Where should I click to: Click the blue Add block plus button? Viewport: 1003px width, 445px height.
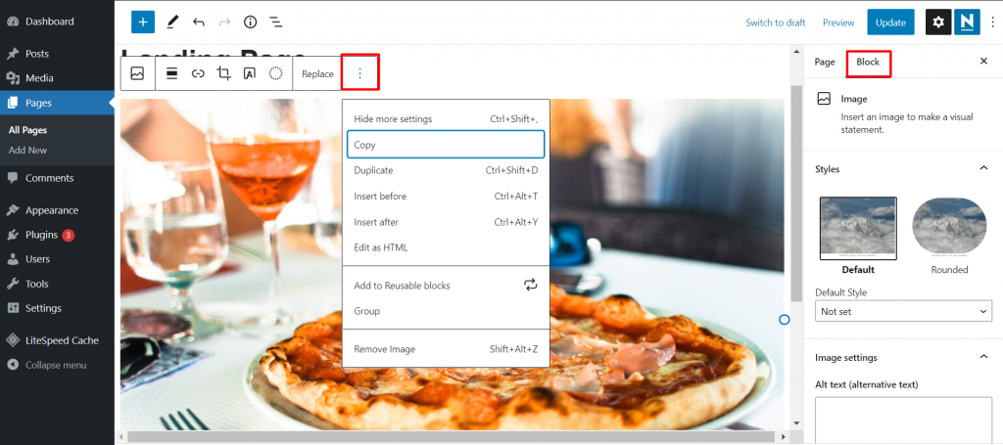(143, 22)
